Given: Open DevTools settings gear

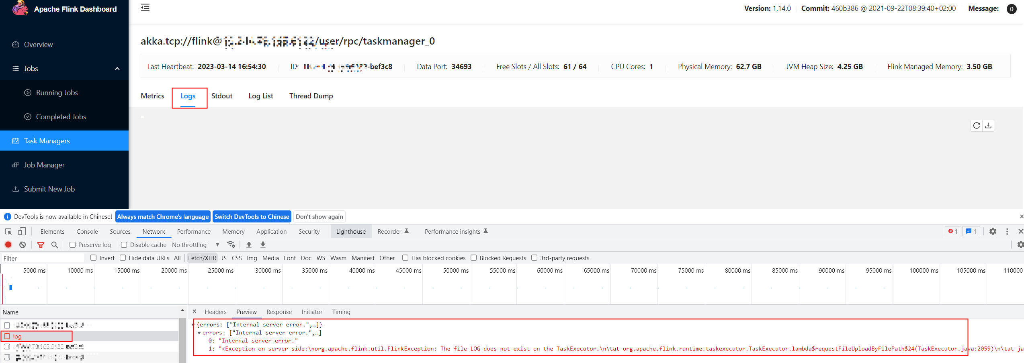Looking at the screenshot, I should (993, 231).
